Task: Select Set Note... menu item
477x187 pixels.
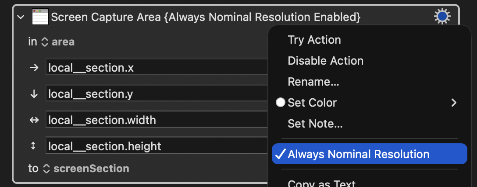Action: (315, 124)
